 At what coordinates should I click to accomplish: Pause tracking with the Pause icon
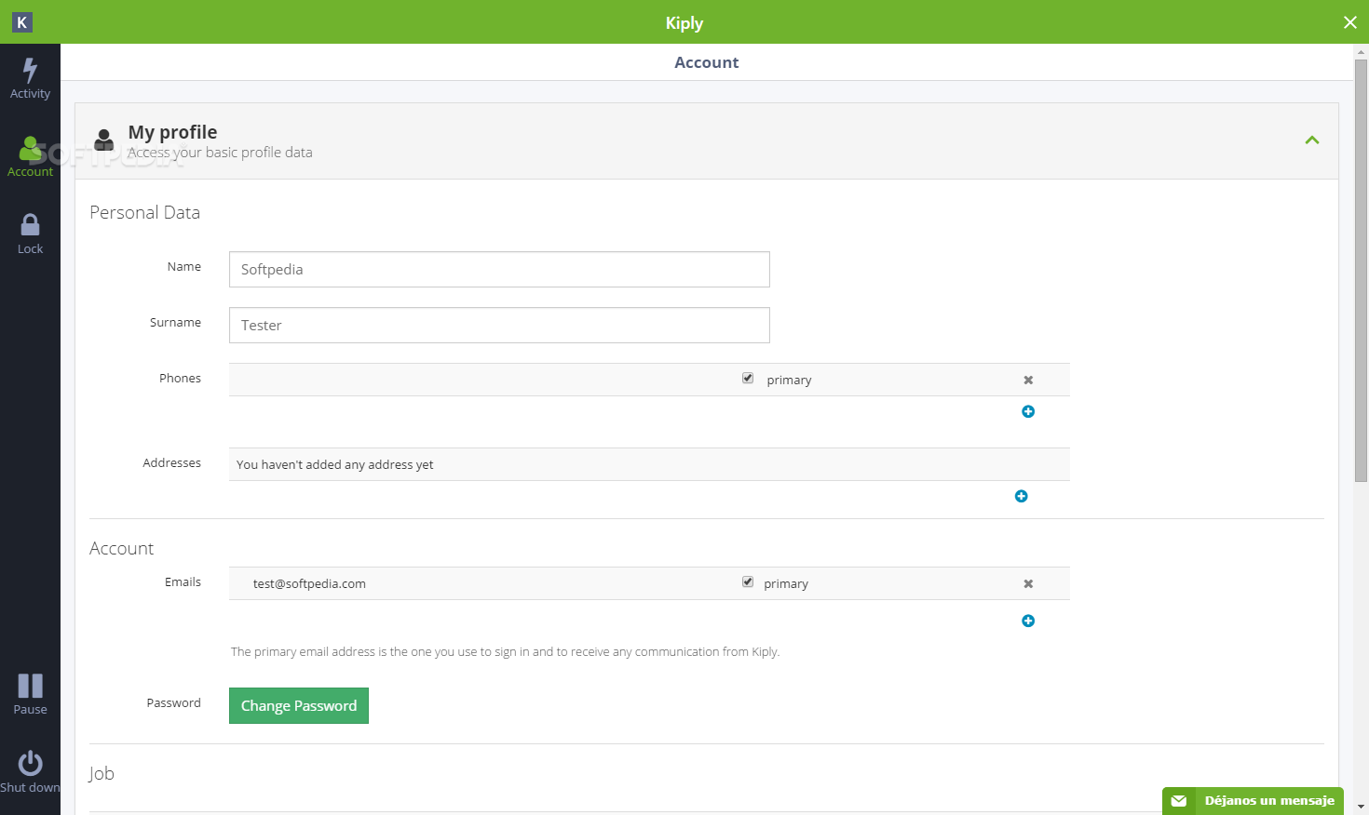click(30, 686)
